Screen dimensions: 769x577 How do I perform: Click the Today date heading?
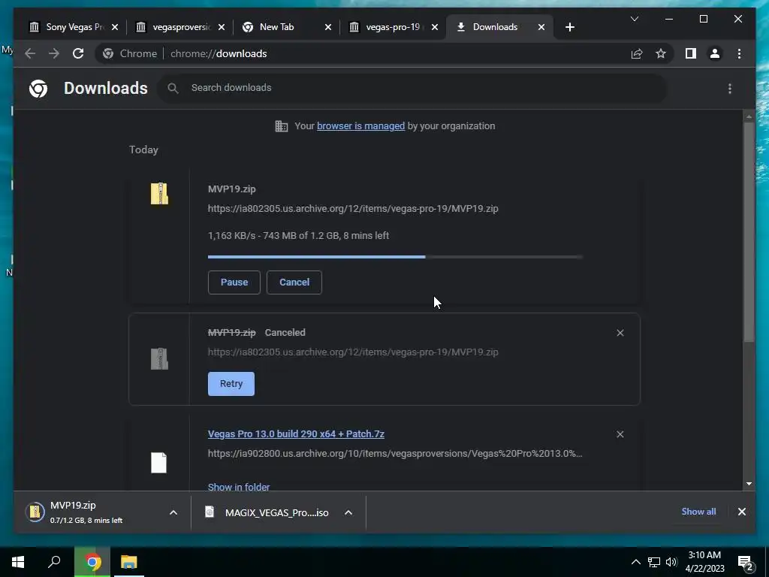tap(143, 150)
